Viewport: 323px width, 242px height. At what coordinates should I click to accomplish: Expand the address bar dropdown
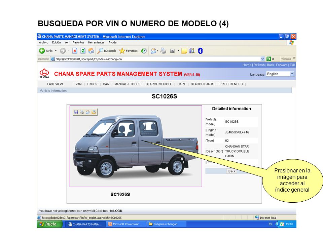(262, 59)
